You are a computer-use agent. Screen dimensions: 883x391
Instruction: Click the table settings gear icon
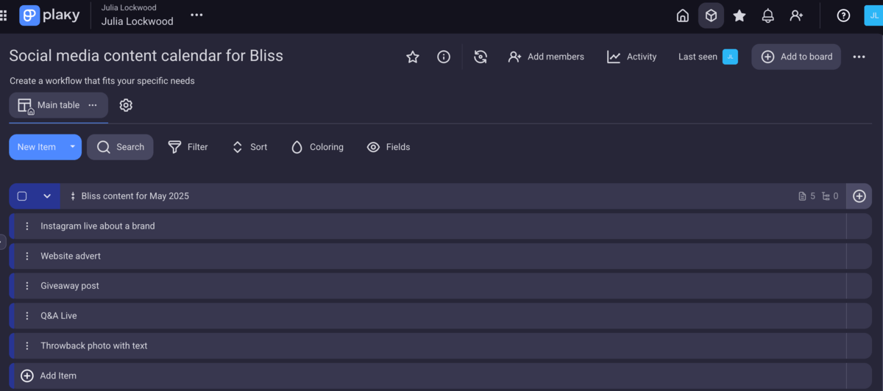[x=126, y=105]
